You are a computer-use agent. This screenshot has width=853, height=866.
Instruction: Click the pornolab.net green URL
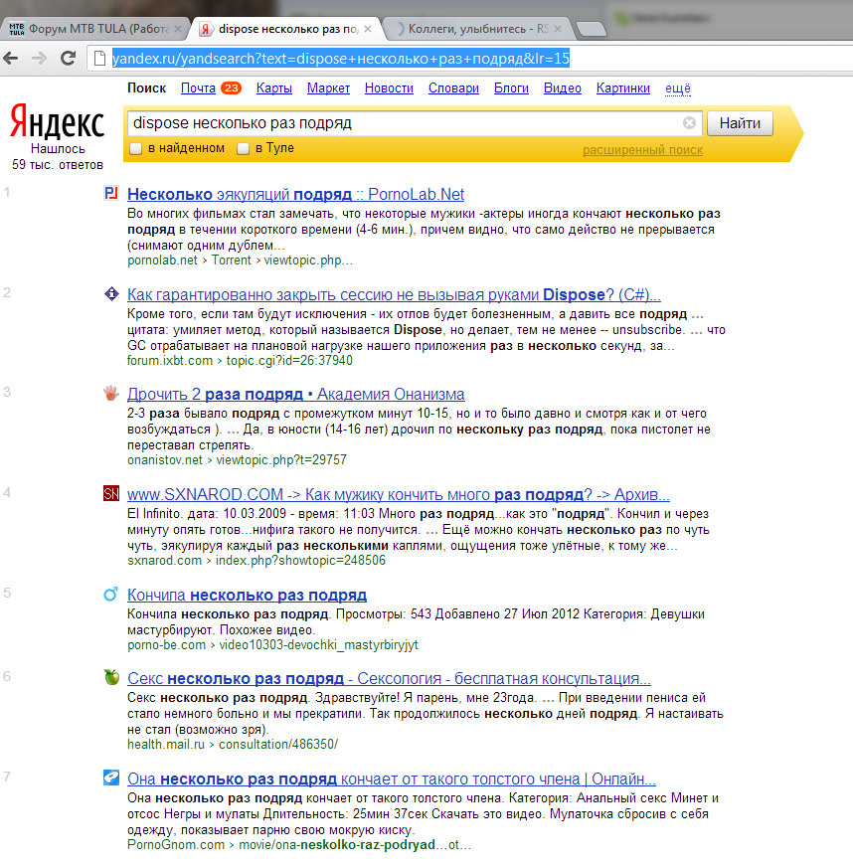[x=240, y=260]
